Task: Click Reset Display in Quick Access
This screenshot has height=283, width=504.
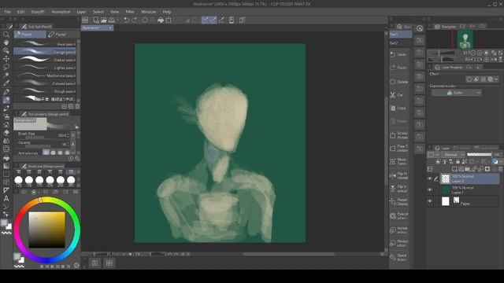Action: (399, 202)
